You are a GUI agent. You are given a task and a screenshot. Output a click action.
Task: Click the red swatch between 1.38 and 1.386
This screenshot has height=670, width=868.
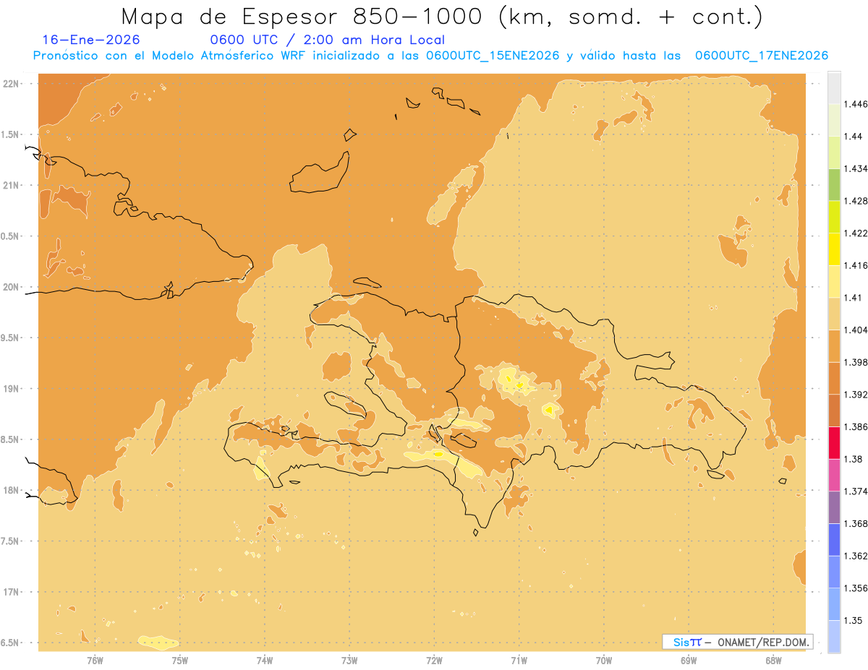[x=834, y=443]
